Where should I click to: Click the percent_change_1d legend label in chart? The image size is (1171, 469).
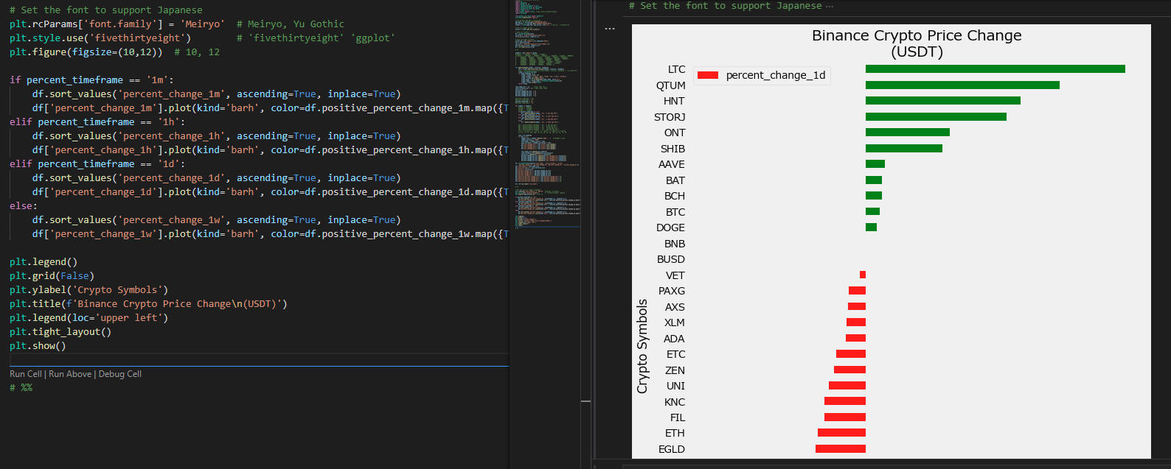click(x=776, y=75)
